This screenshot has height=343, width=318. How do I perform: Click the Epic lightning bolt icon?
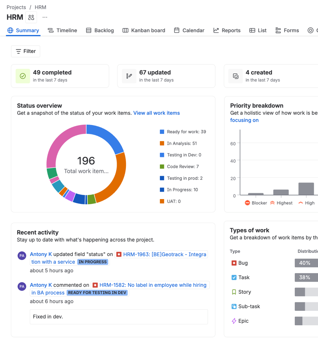coord(234,321)
